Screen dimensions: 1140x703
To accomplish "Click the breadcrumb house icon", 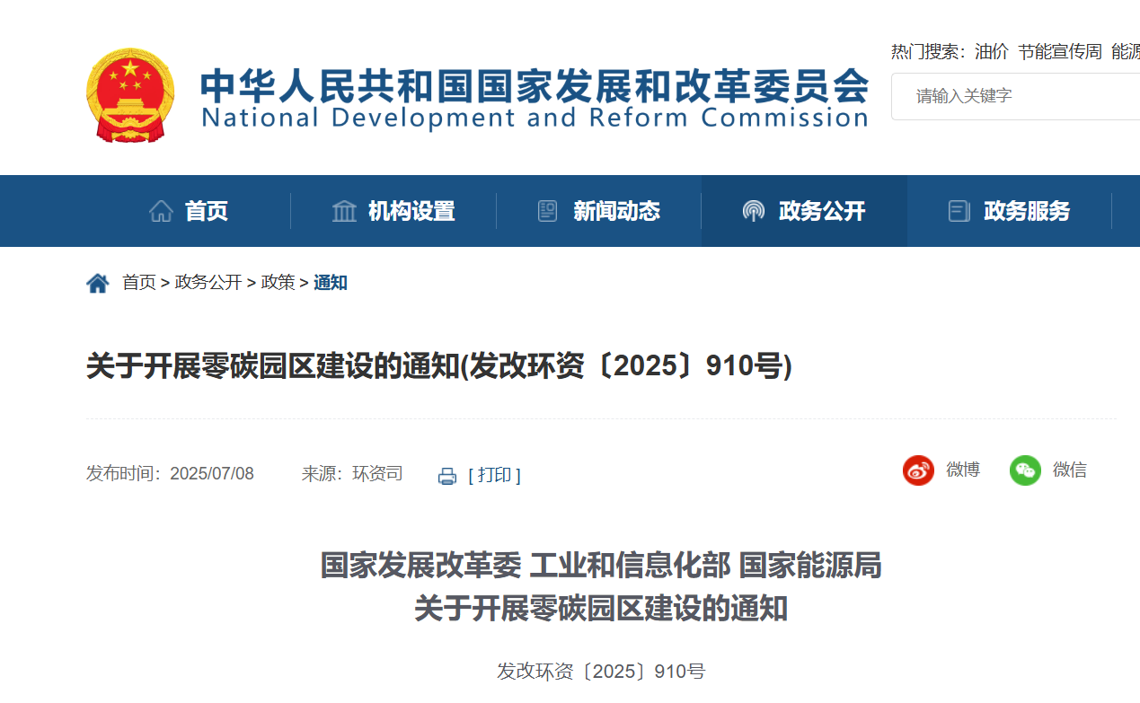I will [98, 283].
